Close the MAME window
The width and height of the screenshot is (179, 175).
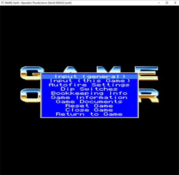point(175,3)
